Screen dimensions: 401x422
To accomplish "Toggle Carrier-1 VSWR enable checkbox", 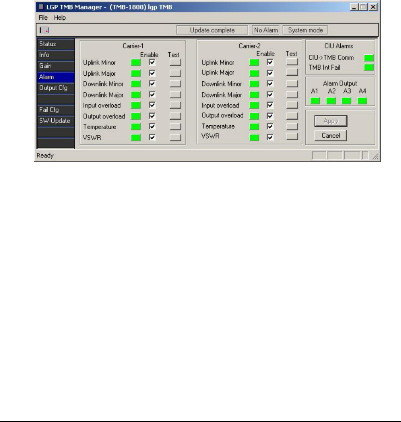I will click(152, 137).
